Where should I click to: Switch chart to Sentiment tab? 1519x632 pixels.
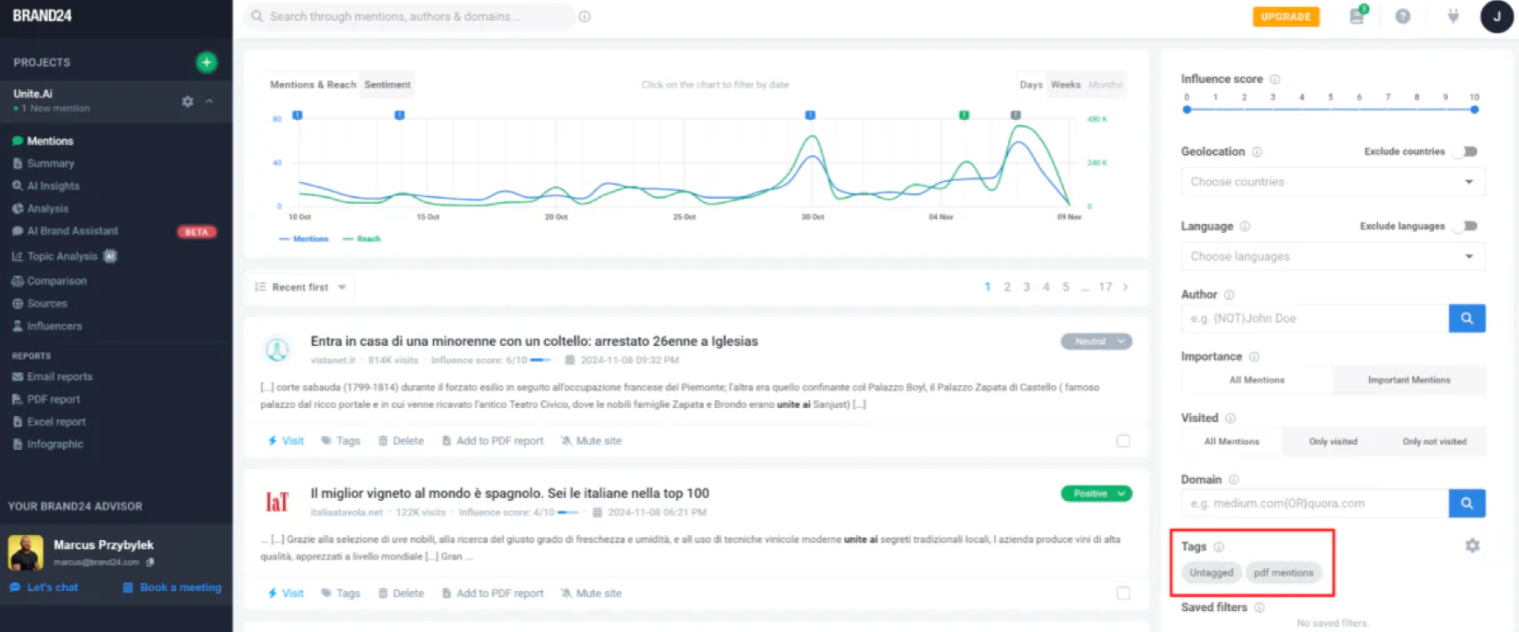coord(387,85)
